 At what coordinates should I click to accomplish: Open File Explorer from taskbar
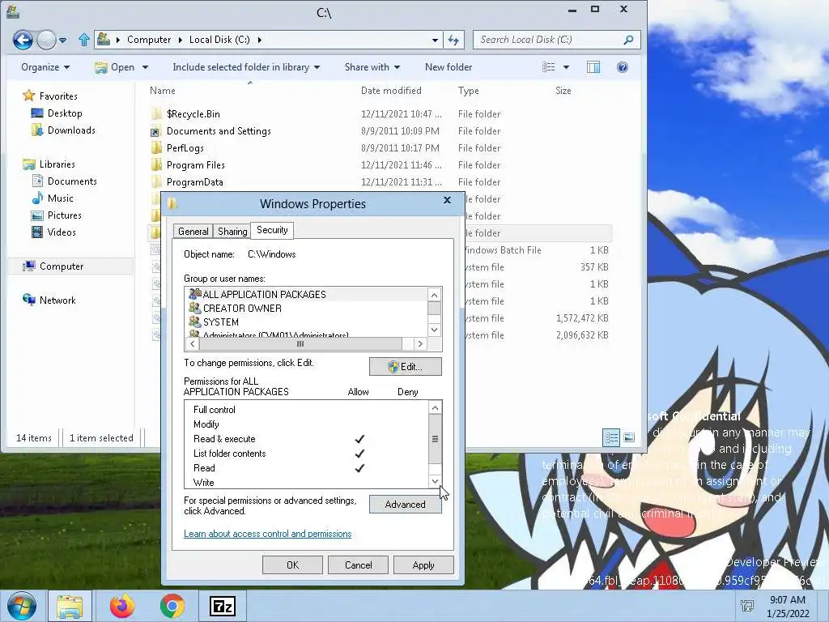click(70, 606)
